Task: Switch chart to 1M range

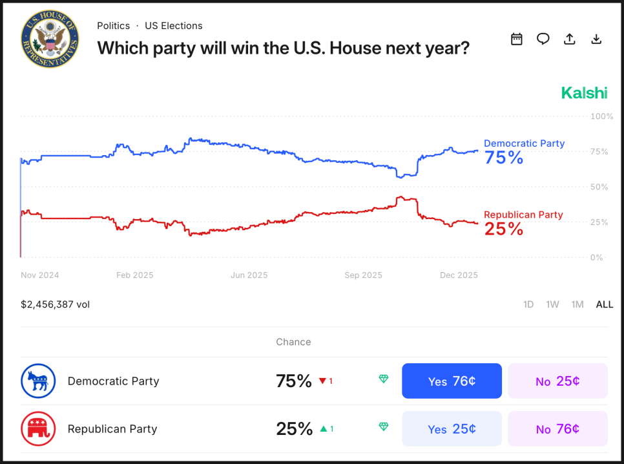Action: (x=577, y=304)
